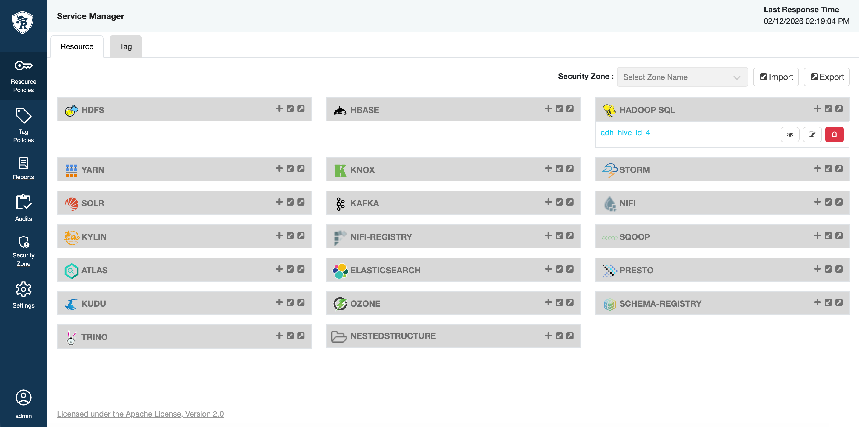The image size is (859, 427).
Task: Click the top-right Import button
Action: point(776,77)
